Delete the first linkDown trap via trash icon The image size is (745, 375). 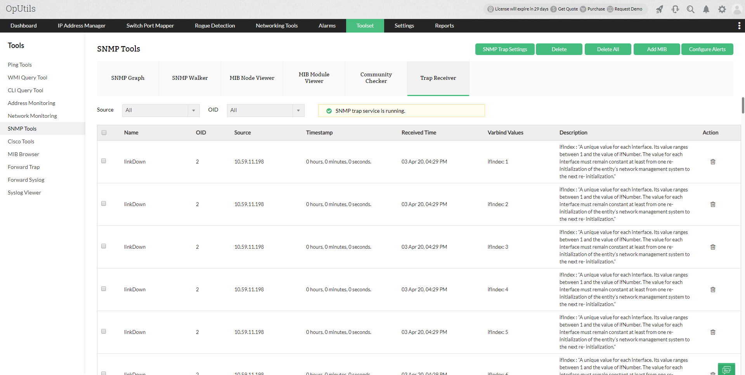pyautogui.click(x=713, y=162)
